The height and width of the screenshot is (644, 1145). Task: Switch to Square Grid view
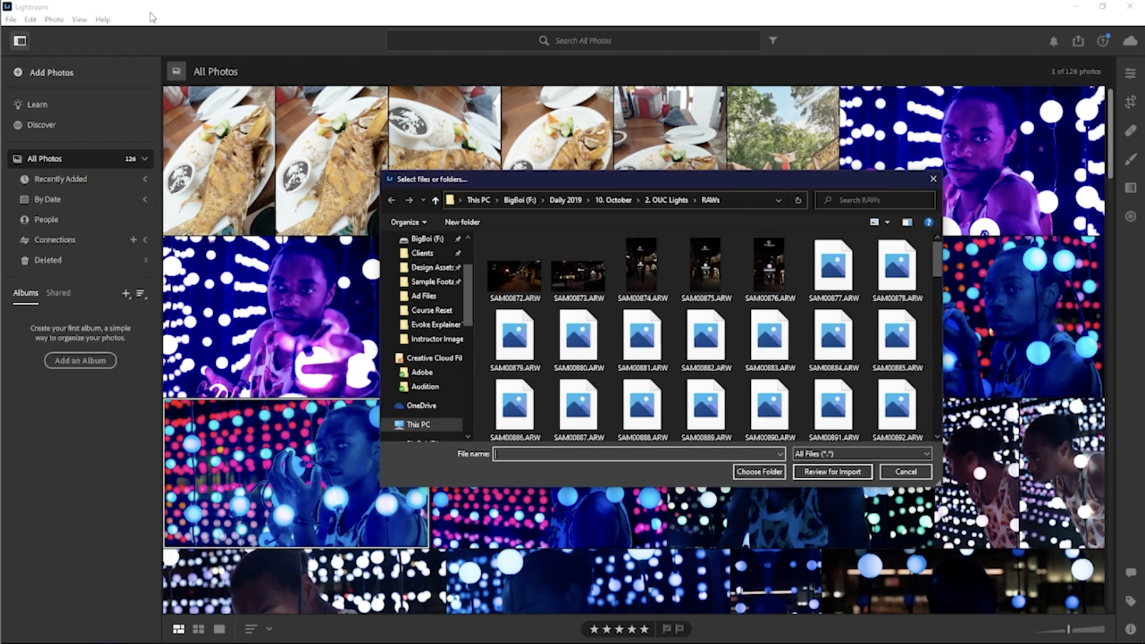tap(199, 628)
